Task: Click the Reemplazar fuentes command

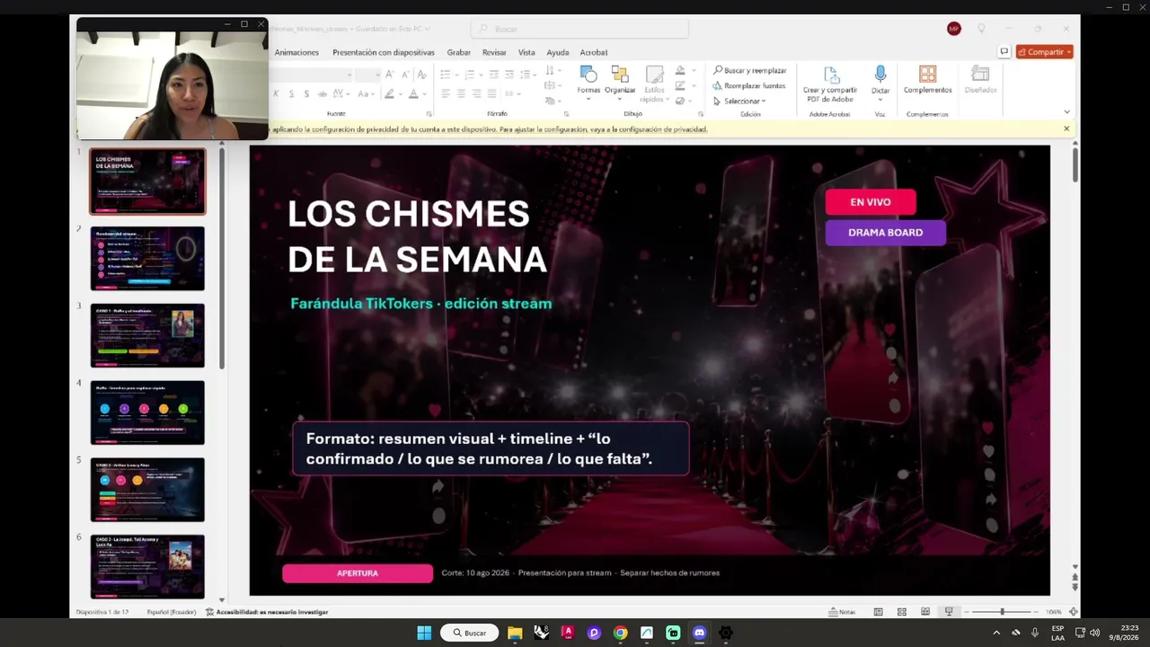Action: (749, 85)
